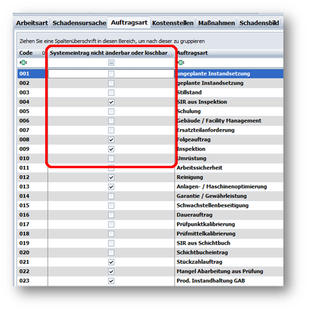This screenshot has width=309, height=312.
Task: Select the 'Ersatzteilanforderung' entry
Action: click(x=229, y=130)
